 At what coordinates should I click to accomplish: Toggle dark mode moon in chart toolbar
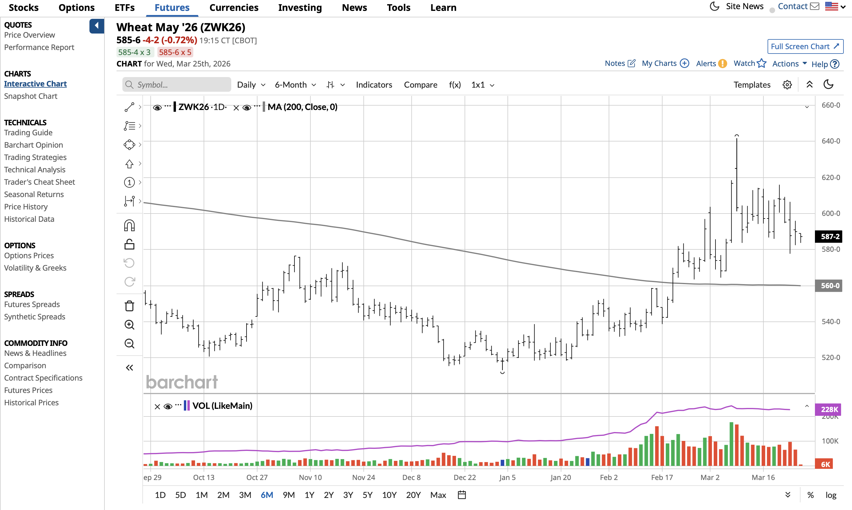pos(828,84)
